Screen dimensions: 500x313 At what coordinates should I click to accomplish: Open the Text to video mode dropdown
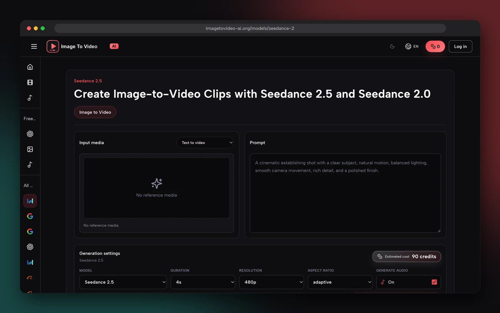click(205, 143)
